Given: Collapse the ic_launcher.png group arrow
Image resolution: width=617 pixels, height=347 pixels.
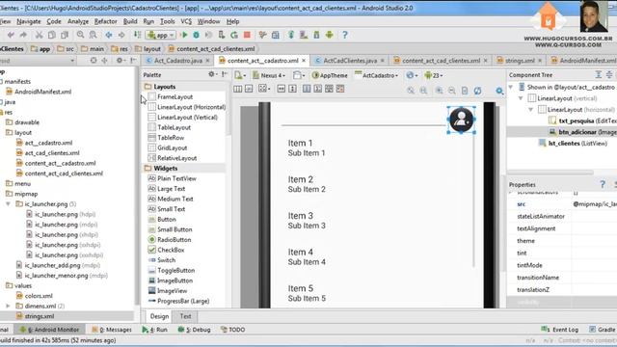Looking at the screenshot, I should 8,204.
